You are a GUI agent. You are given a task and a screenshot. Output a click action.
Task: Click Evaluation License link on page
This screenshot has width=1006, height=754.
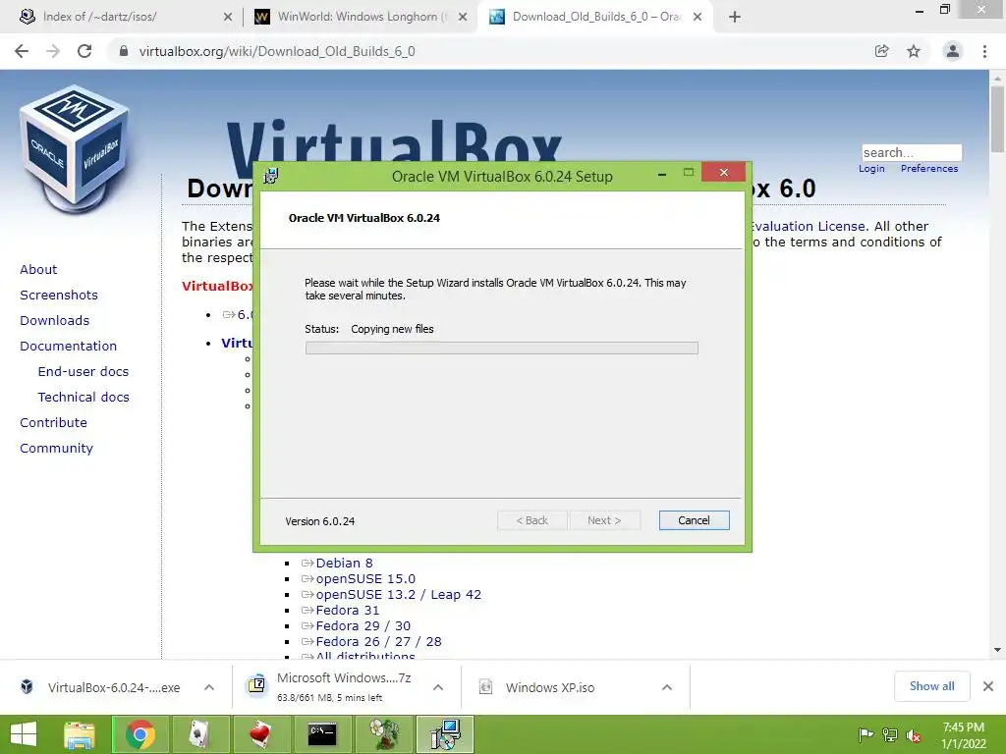(808, 227)
